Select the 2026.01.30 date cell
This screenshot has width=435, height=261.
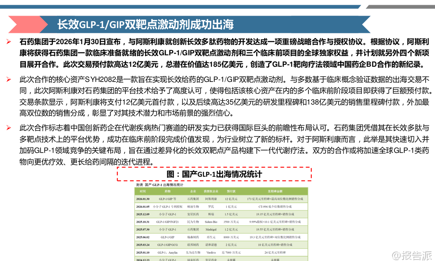tap(143, 199)
